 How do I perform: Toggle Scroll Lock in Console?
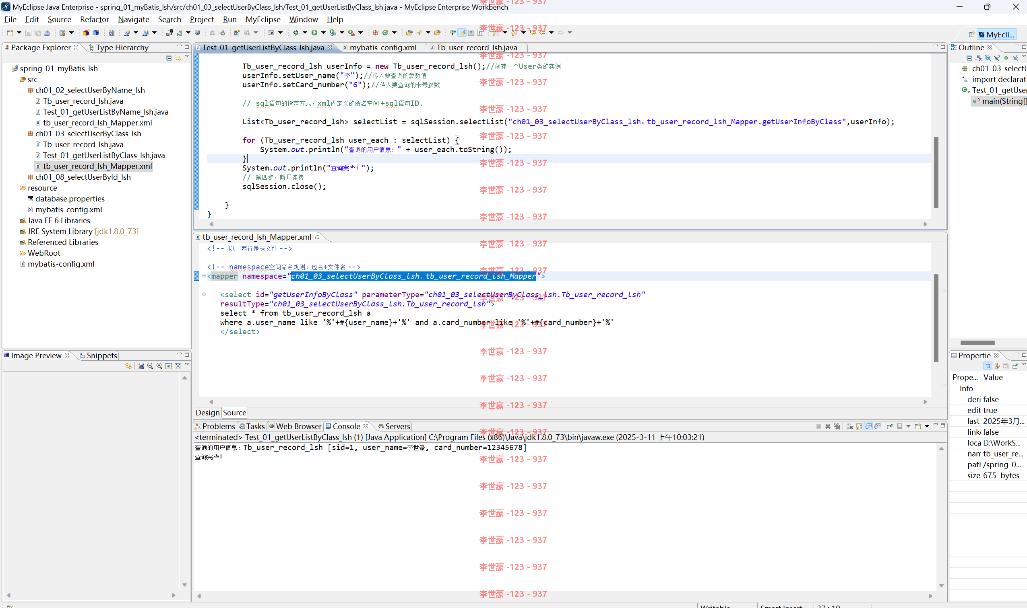pos(859,427)
